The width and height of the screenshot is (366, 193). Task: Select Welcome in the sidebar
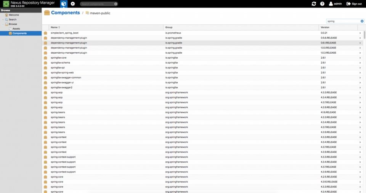[x=13, y=15]
